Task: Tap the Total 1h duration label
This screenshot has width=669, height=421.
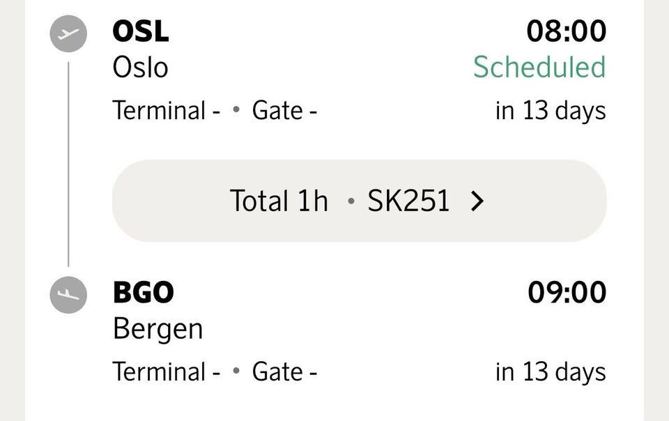Action: click(x=279, y=201)
